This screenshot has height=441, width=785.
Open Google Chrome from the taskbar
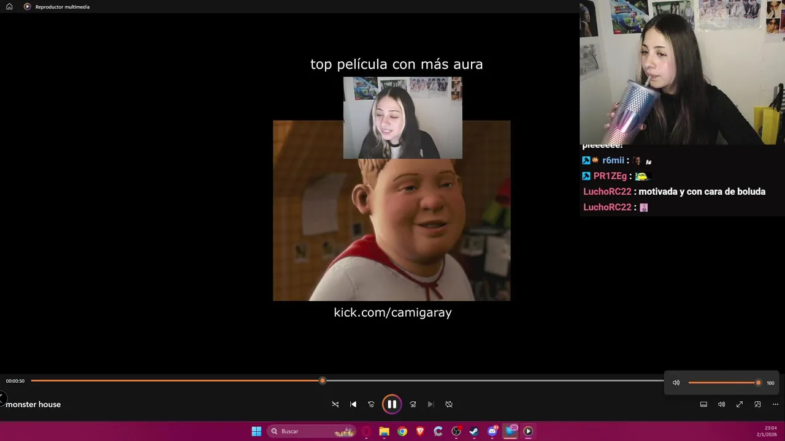(x=402, y=431)
